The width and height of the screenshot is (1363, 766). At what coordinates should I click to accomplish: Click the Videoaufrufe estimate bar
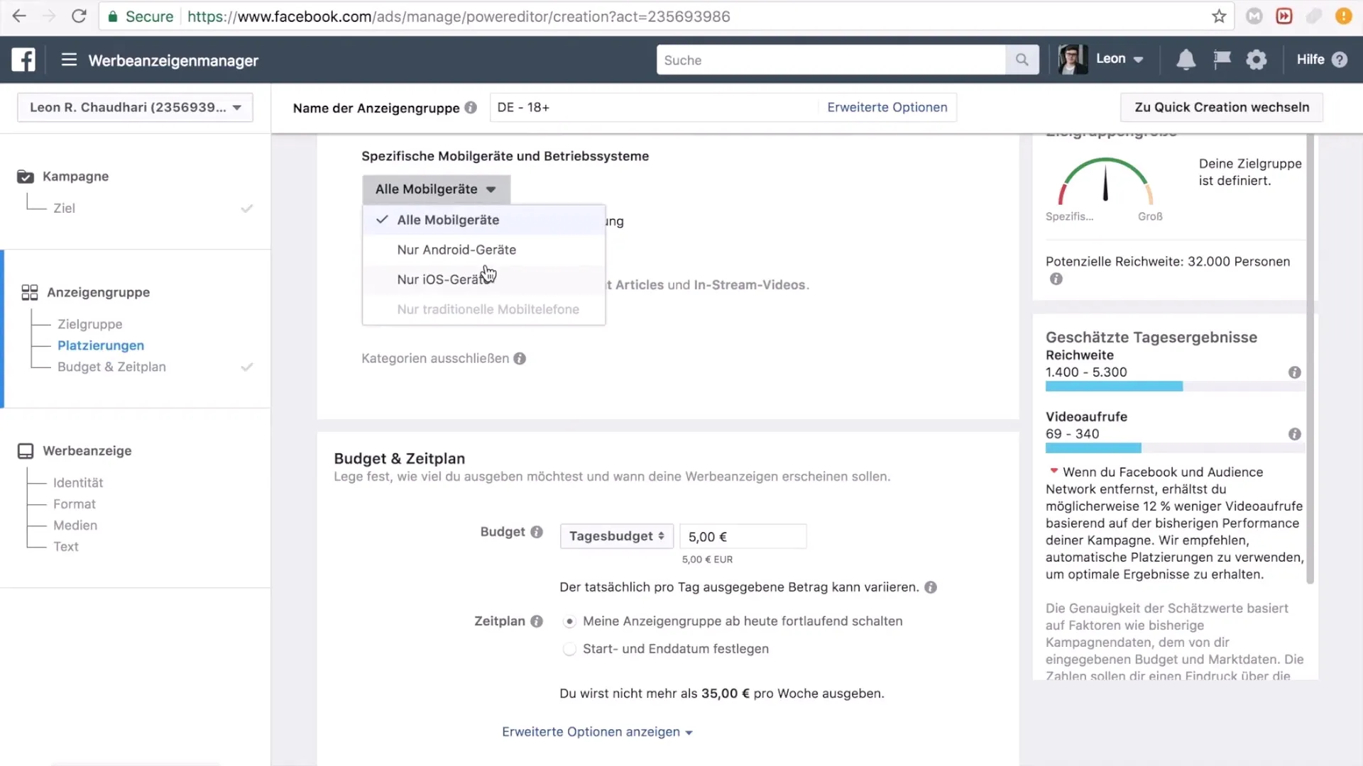coord(1175,448)
